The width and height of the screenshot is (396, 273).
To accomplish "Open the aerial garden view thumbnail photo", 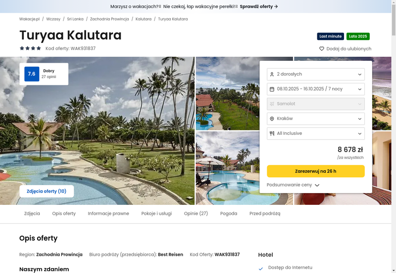I will (x=228, y=93).
